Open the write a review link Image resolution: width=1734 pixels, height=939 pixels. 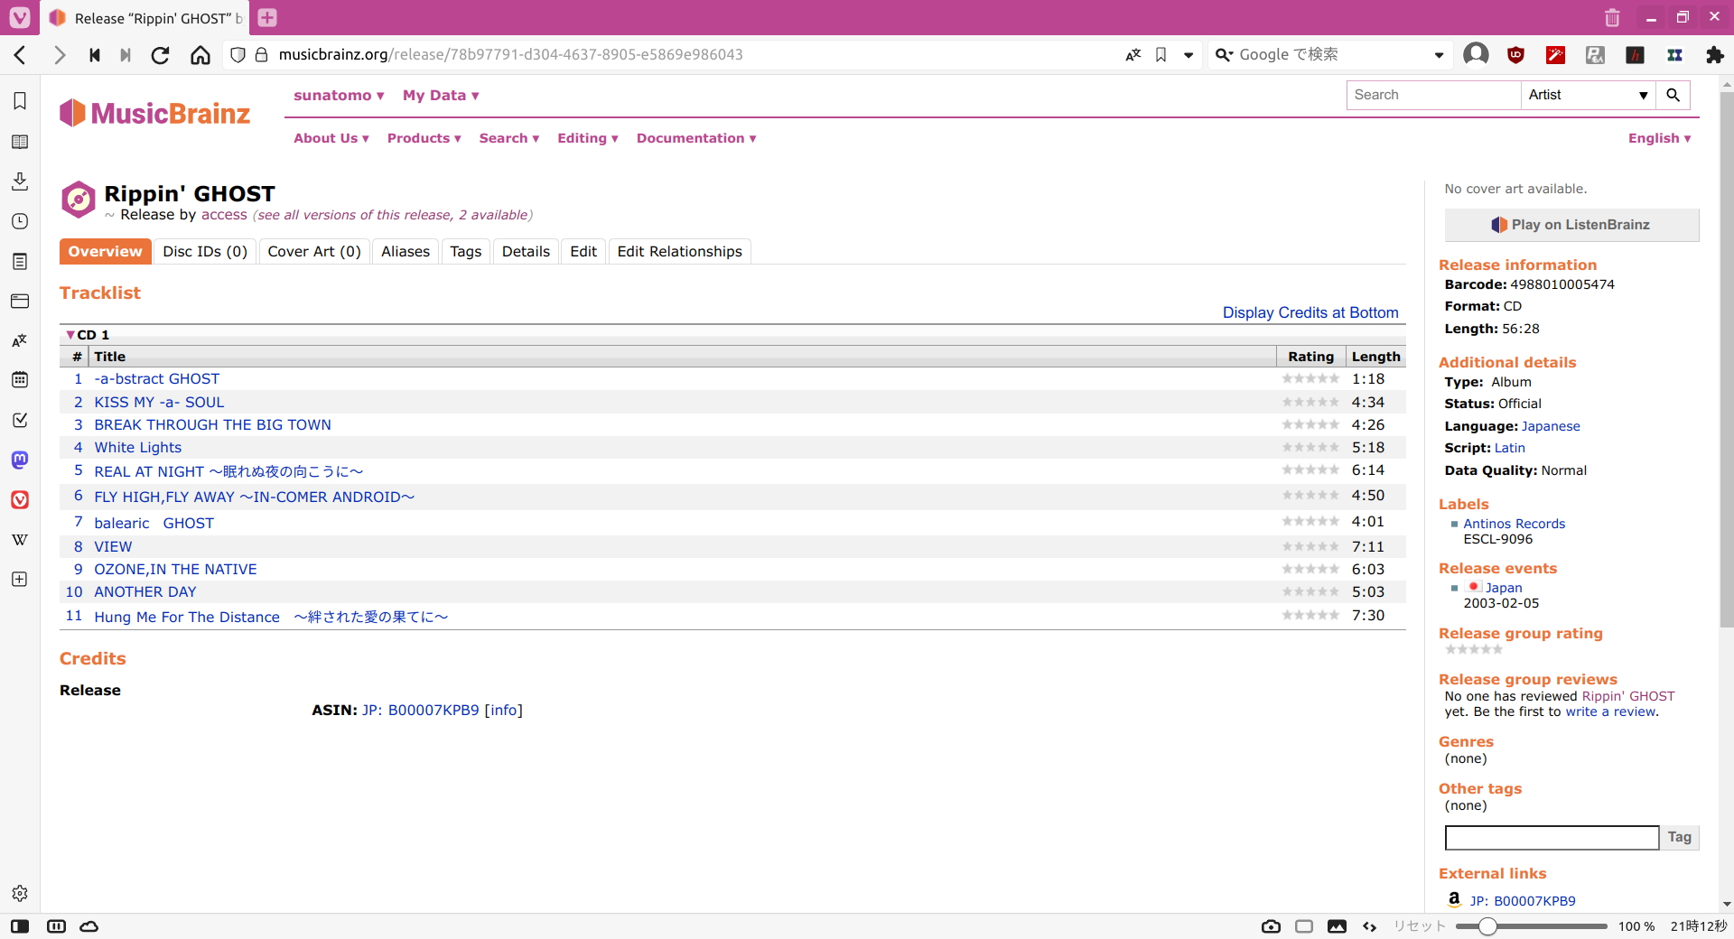(x=1611, y=711)
